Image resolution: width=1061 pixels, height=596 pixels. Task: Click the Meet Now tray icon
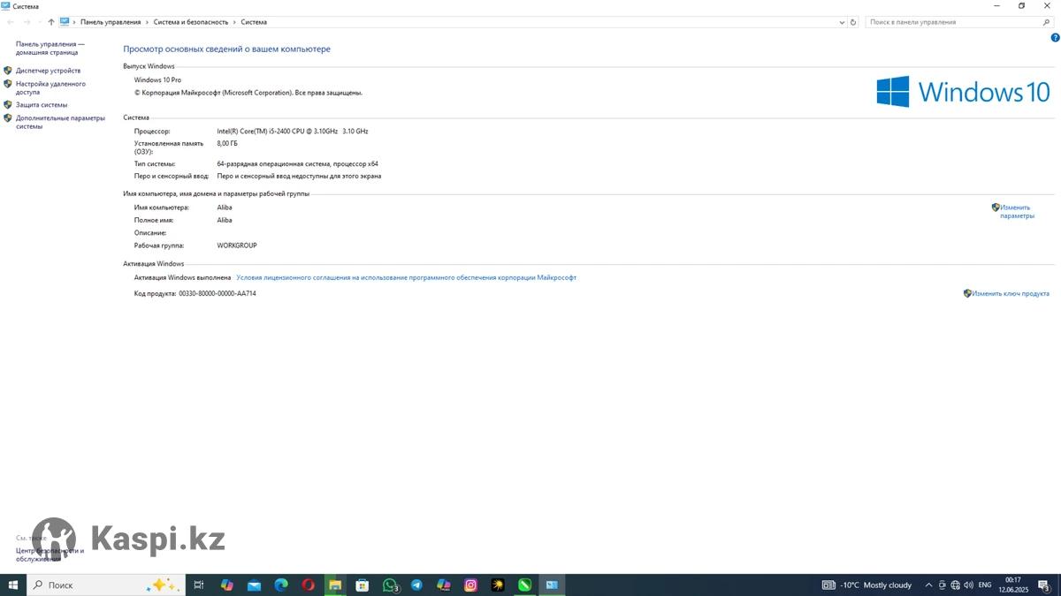pyautogui.click(x=943, y=585)
